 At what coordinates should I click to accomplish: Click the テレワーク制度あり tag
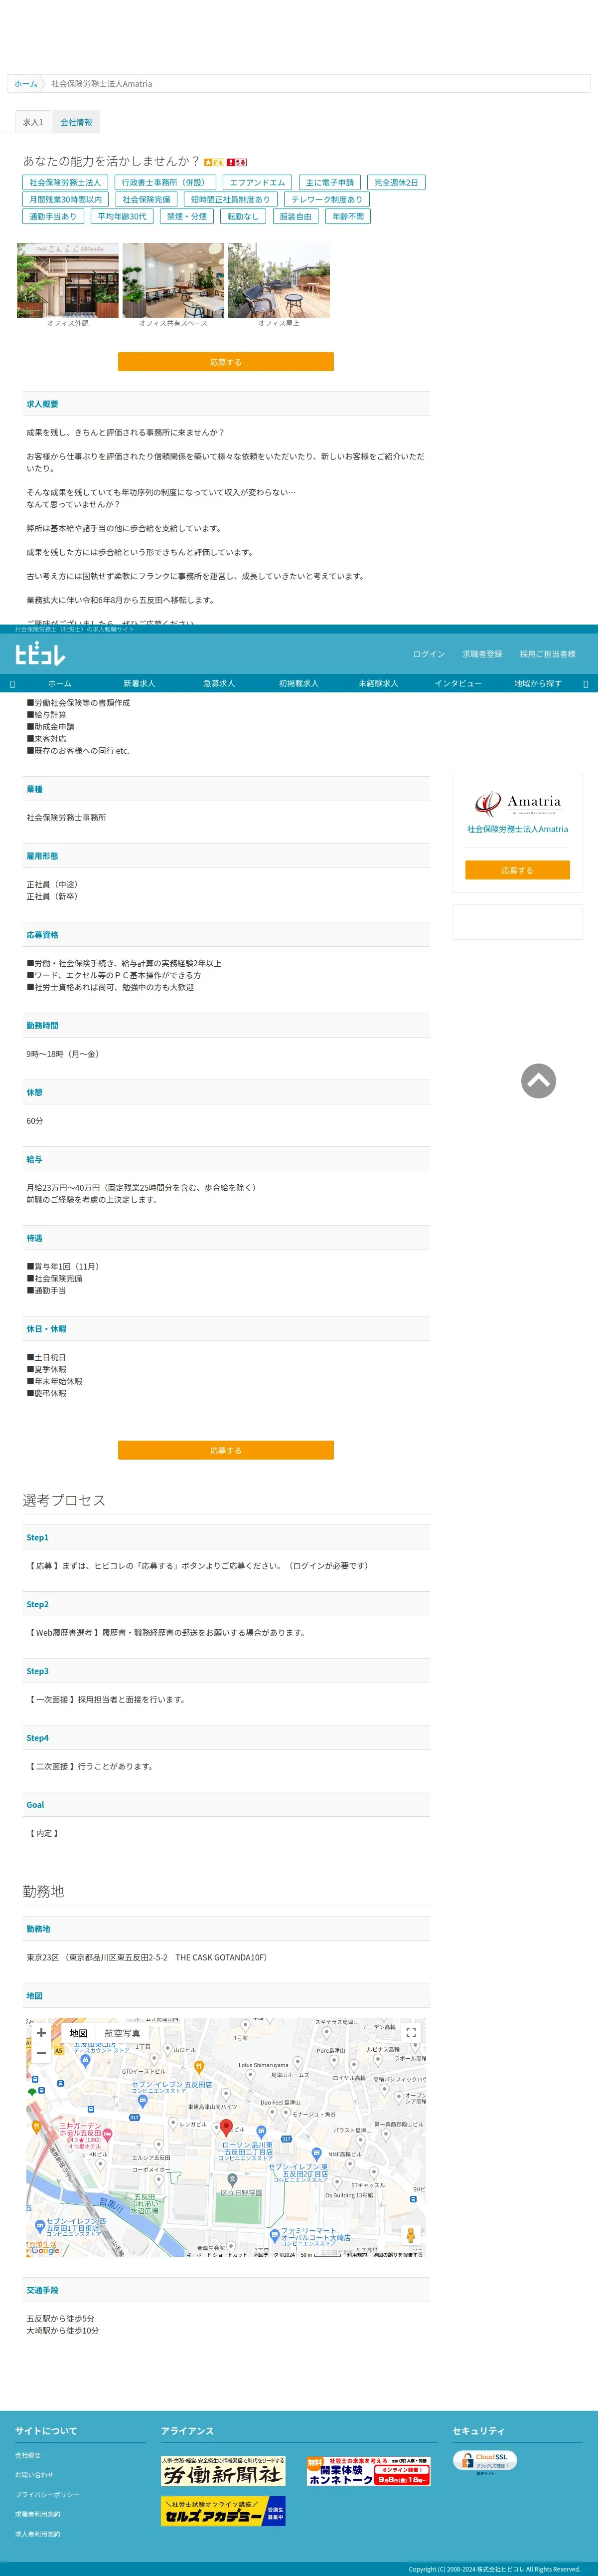pos(326,199)
